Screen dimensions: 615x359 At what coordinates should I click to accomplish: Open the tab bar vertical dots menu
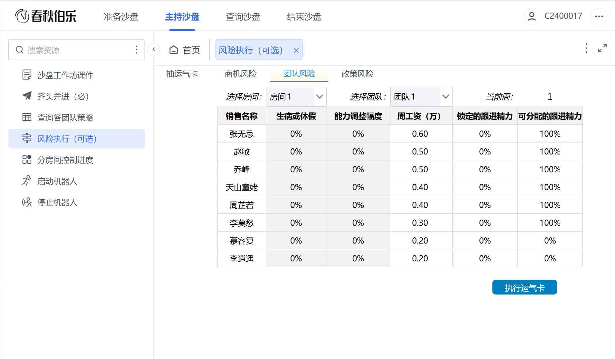[586, 48]
